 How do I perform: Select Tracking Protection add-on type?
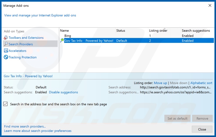pyautogui.click(x=23, y=57)
